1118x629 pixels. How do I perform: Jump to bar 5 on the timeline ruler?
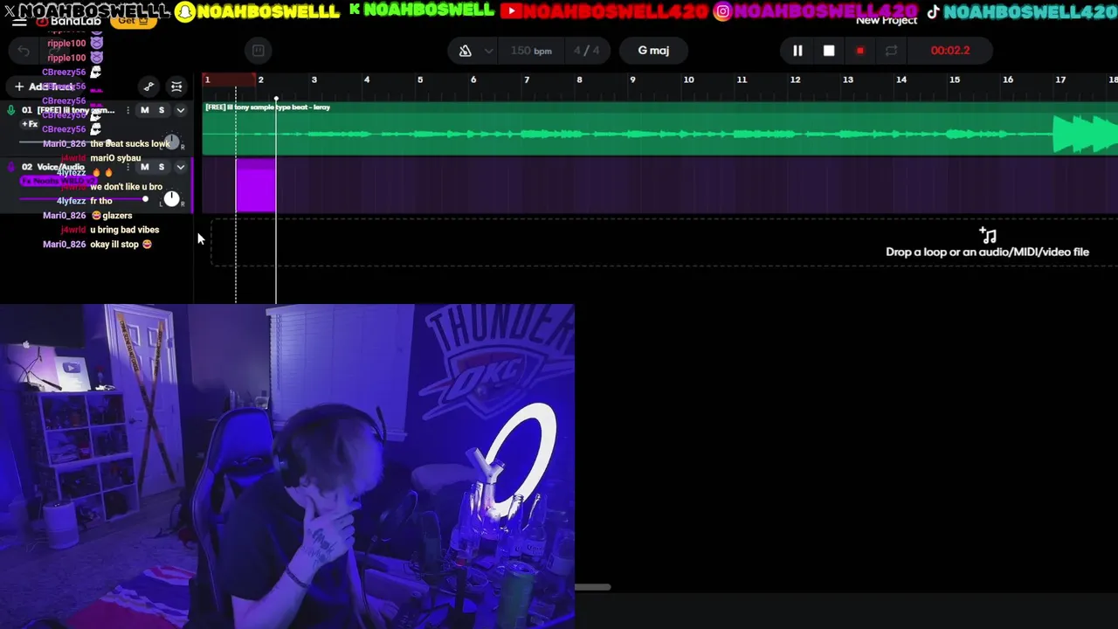(420, 79)
